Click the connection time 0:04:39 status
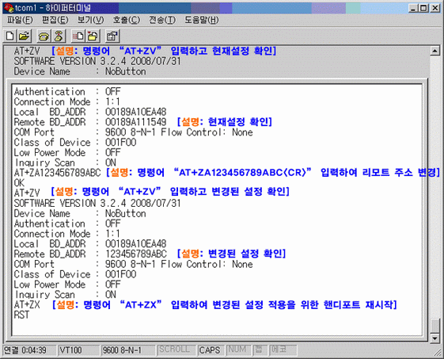The height and width of the screenshot is (359, 444). 28,350
